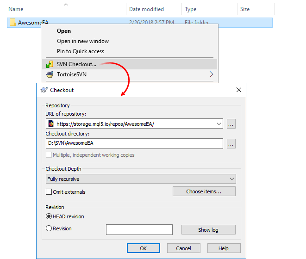Click the Choose items... button
This screenshot has width=306, height=259.
(204, 191)
